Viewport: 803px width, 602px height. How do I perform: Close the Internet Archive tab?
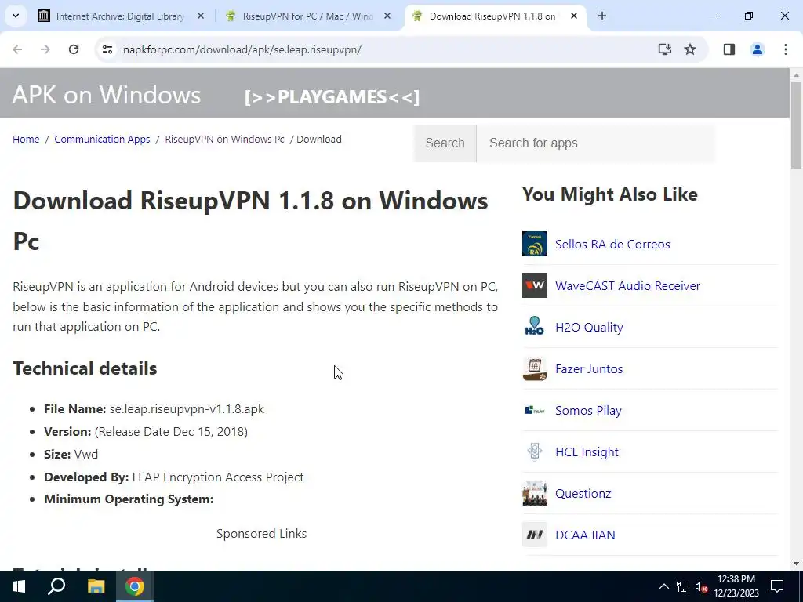(x=201, y=16)
